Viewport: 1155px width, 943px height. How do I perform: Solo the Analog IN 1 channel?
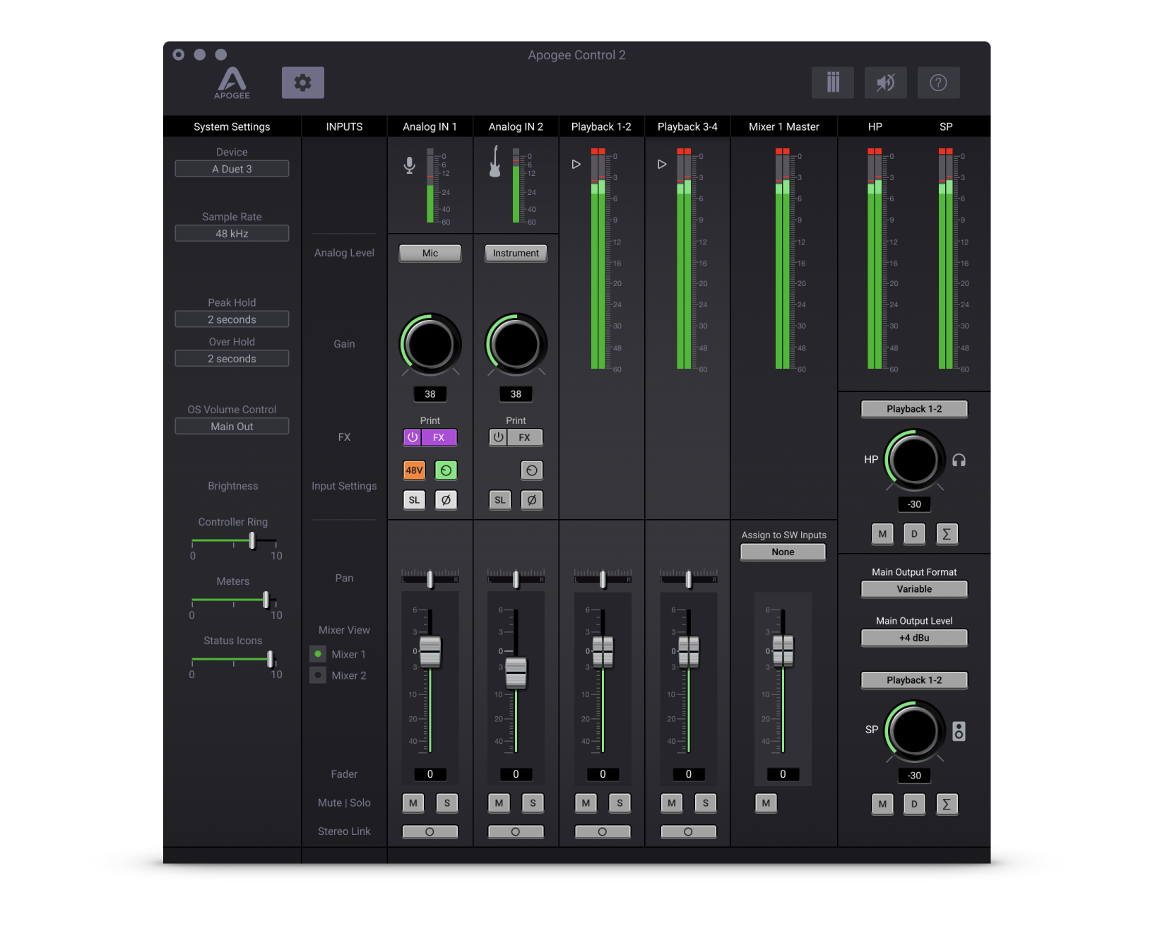(446, 802)
